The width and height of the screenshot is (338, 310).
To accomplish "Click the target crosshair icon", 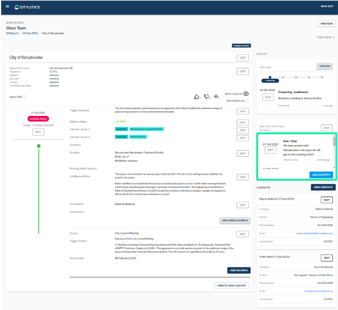I will (216, 96).
